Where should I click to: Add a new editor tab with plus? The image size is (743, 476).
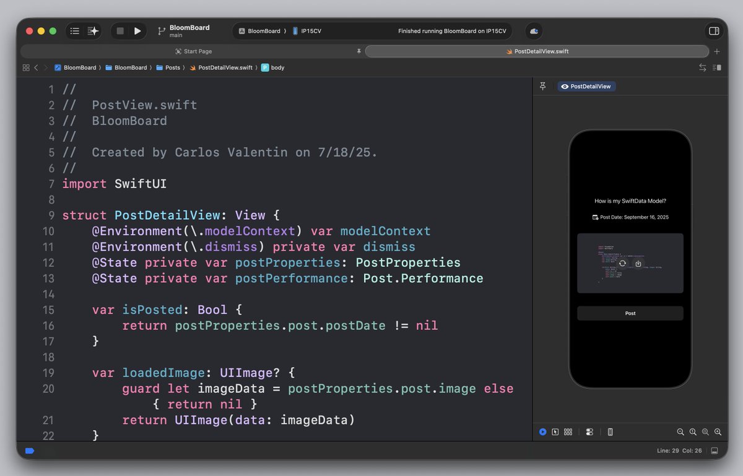pos(717,51)
